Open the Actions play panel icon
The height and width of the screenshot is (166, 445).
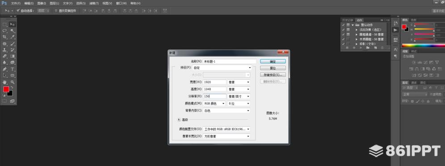395,30
